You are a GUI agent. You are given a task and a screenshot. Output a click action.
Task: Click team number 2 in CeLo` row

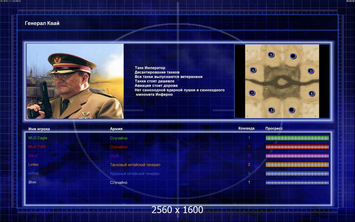[x=249, y=156]
